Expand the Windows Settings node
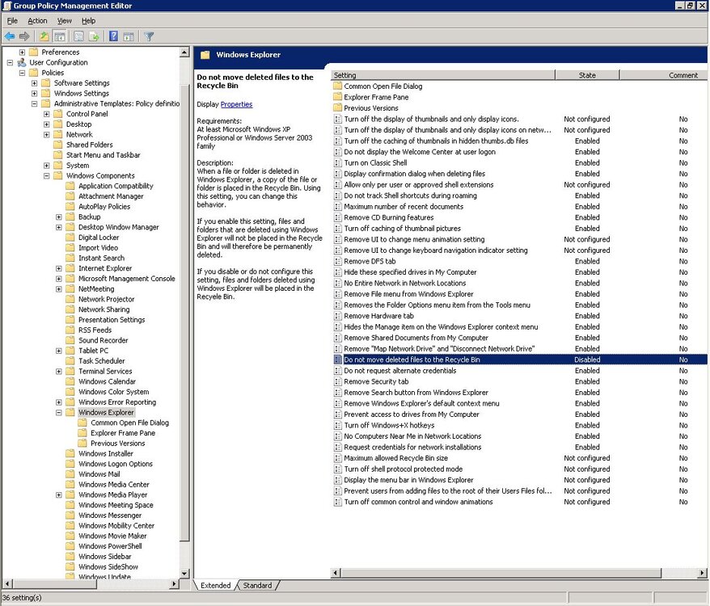Screen dimensions: 710x606 pos(34,93)
